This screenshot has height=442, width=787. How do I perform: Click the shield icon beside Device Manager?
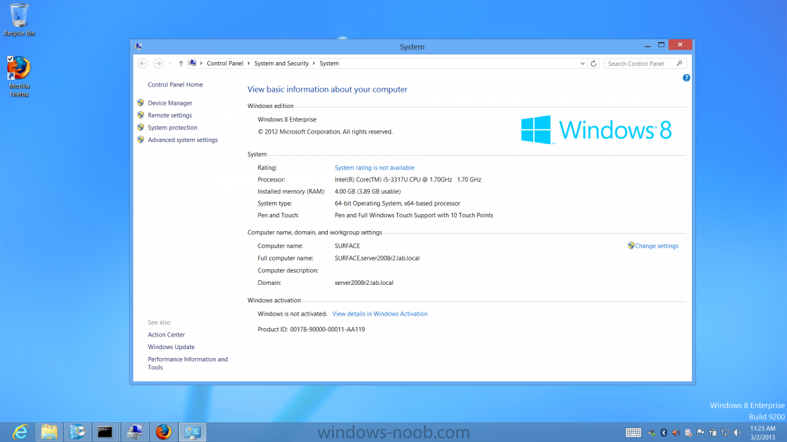[x=140, y=103]
